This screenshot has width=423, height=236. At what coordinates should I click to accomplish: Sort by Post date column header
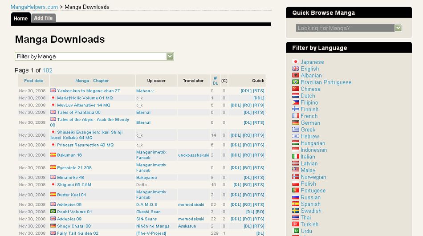click(33, 81)
